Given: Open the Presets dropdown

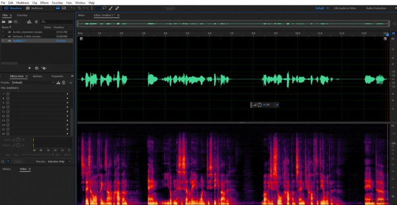Looking at the screenshot, I should point(33,82).
